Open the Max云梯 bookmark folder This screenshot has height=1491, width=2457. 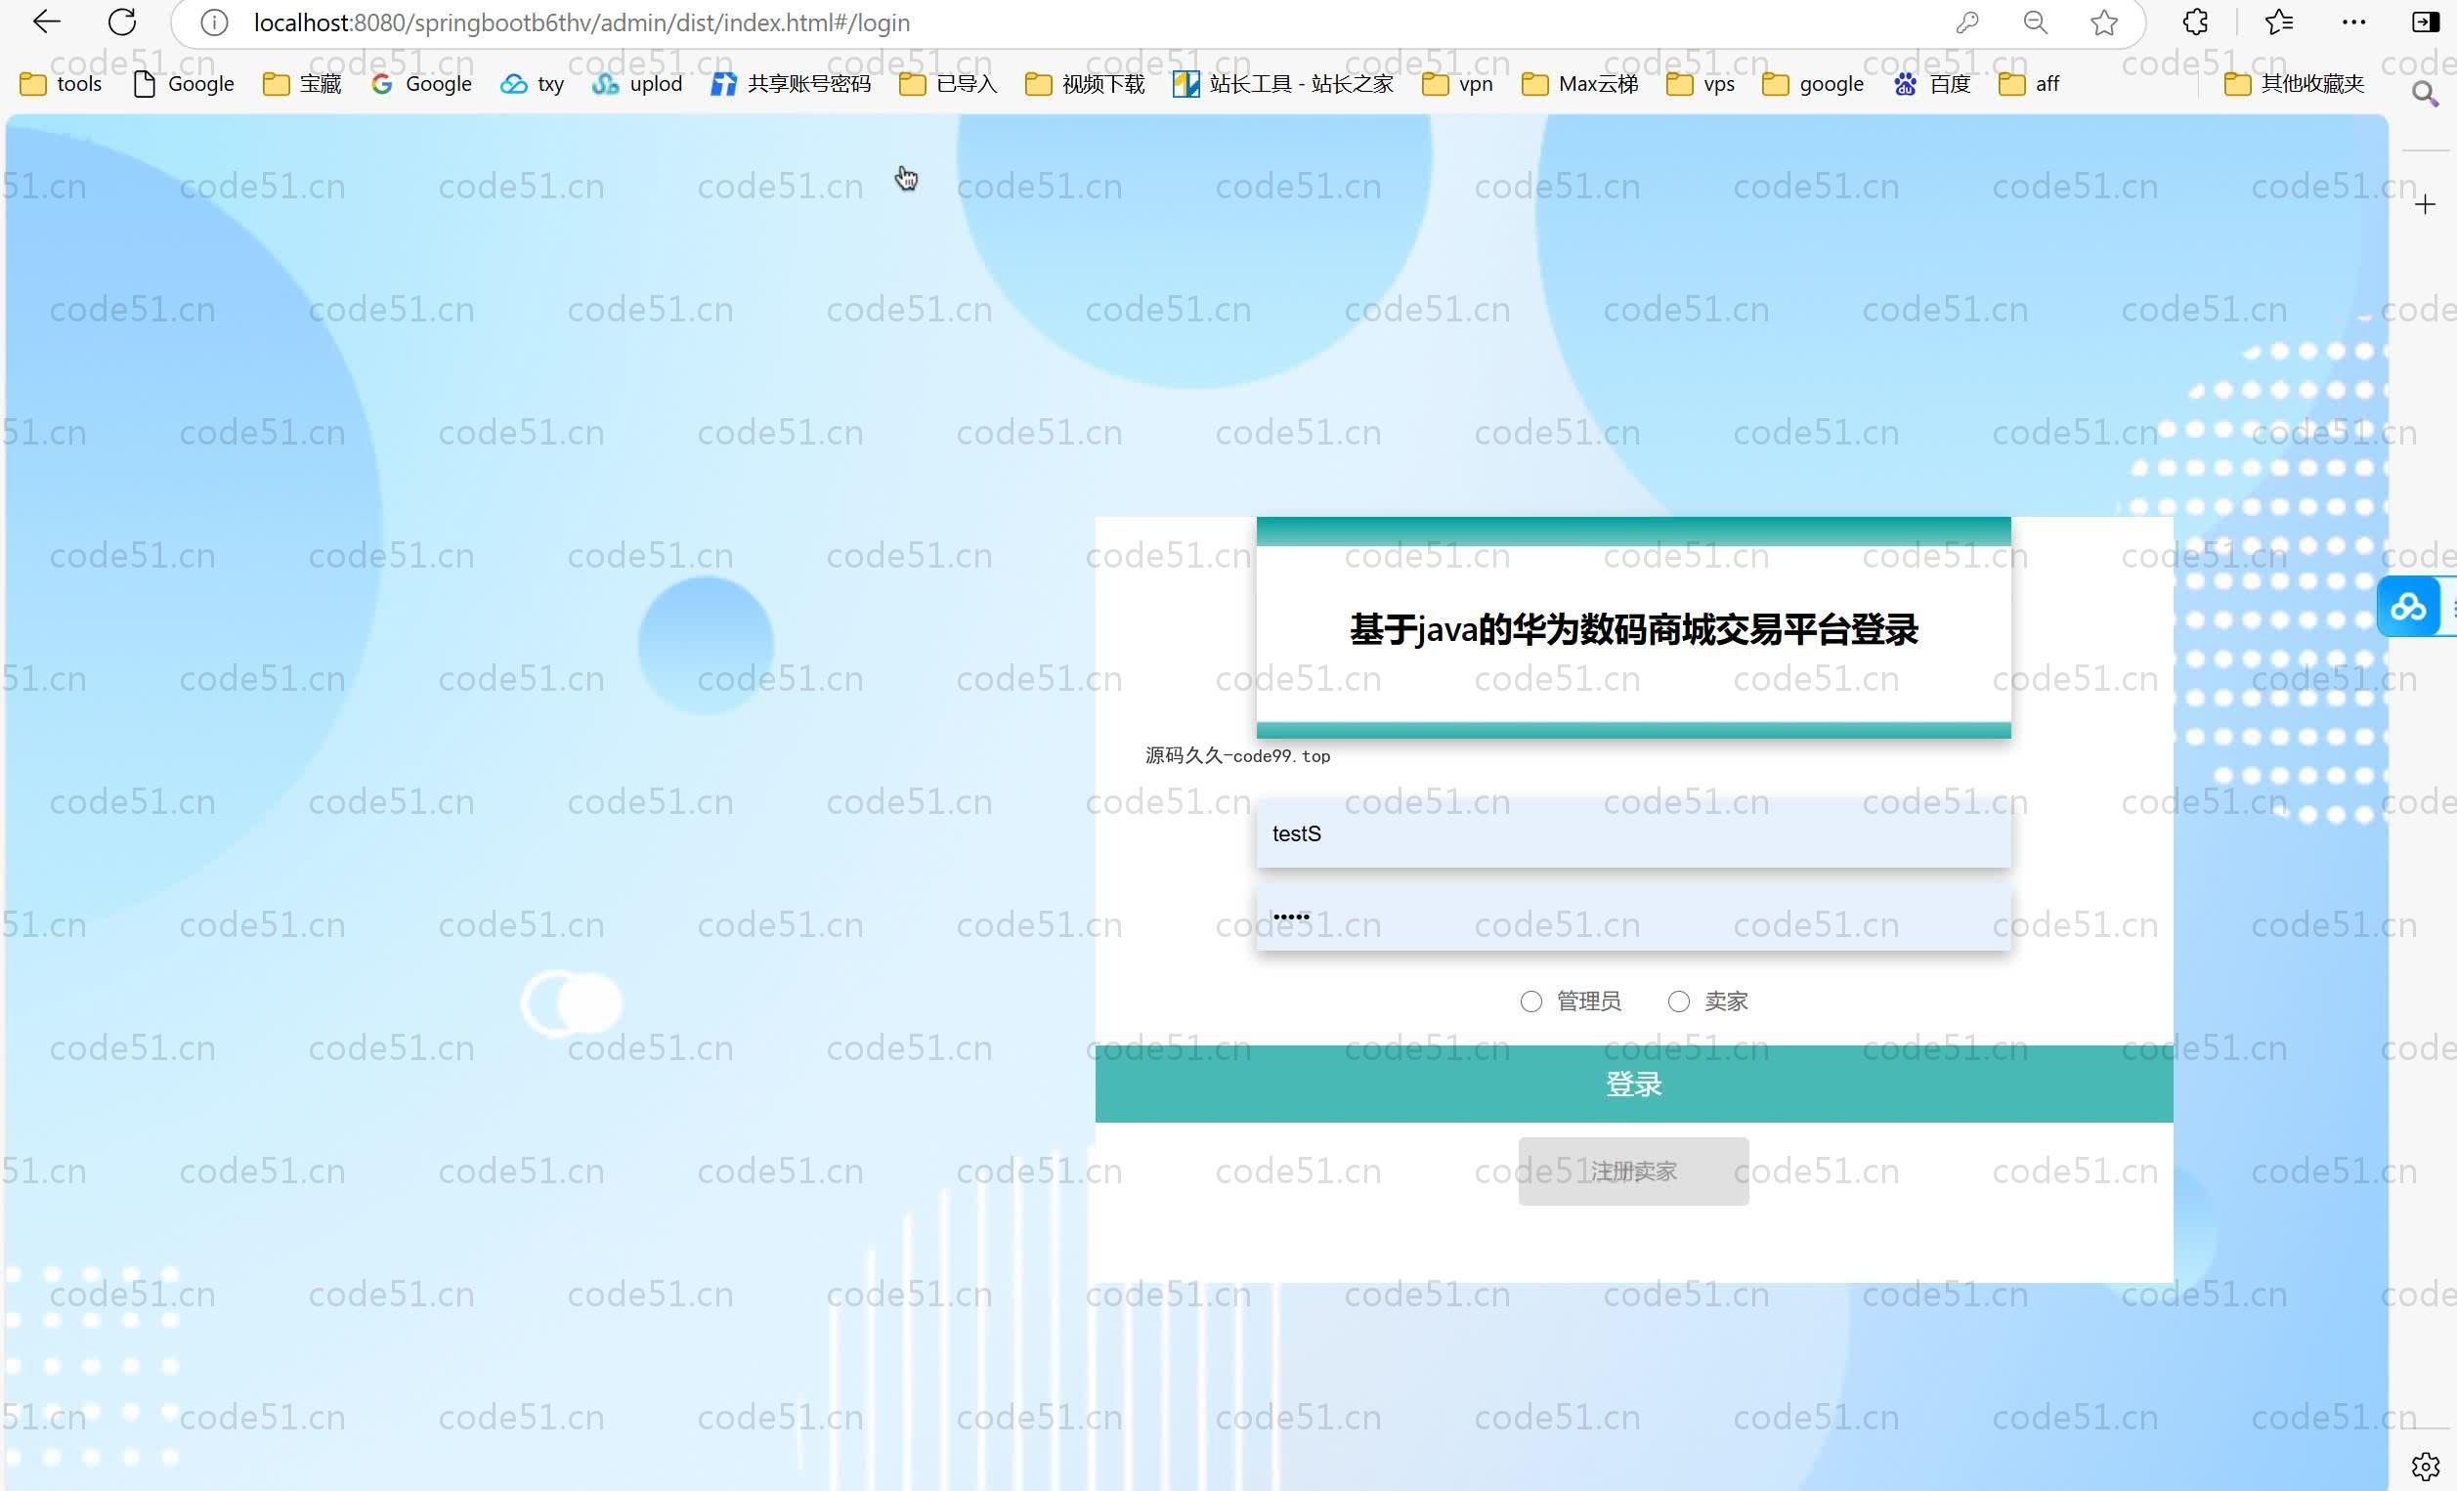pos(1580,84)
